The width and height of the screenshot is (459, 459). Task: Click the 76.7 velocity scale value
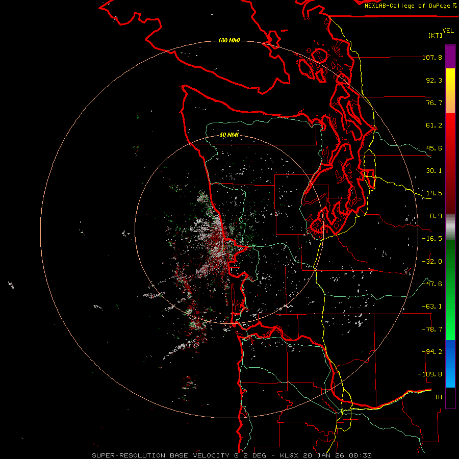coord(434,103)
